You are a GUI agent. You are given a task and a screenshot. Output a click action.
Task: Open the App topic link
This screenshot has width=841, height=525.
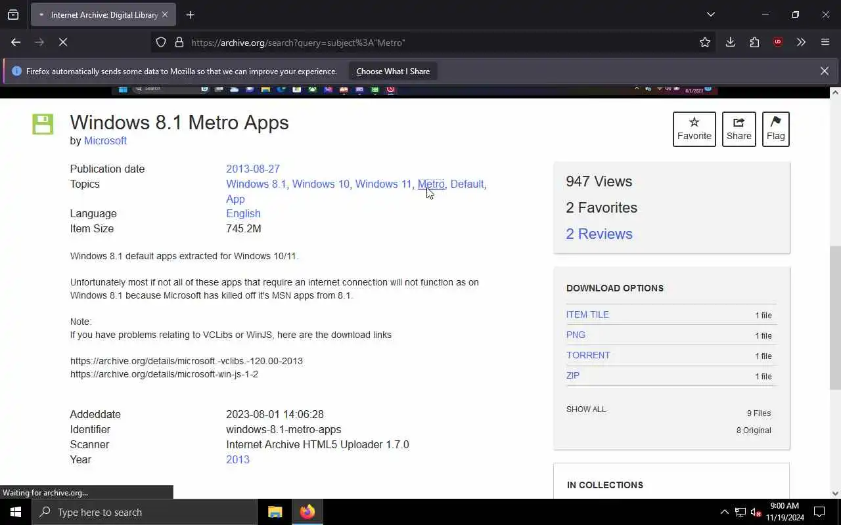point(235,199)
